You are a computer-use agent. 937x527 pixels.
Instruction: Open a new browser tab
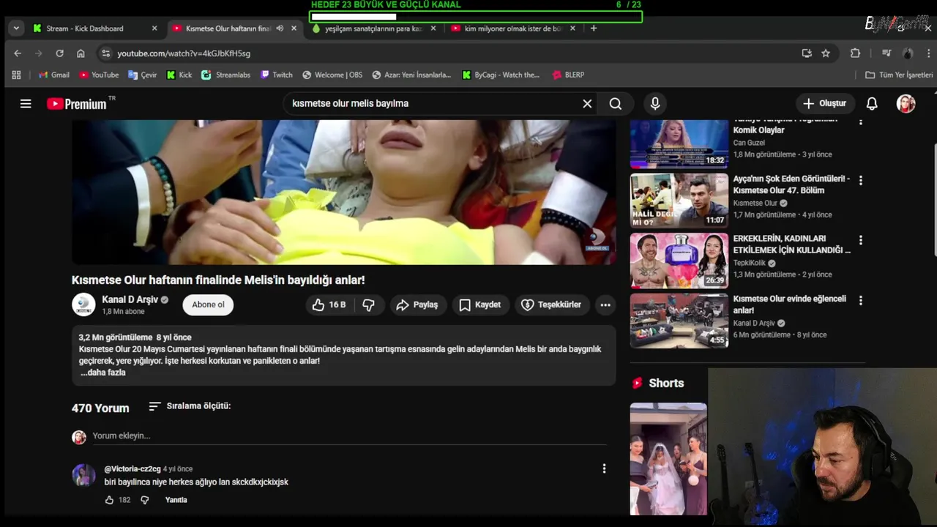click(x=594, y=29)
